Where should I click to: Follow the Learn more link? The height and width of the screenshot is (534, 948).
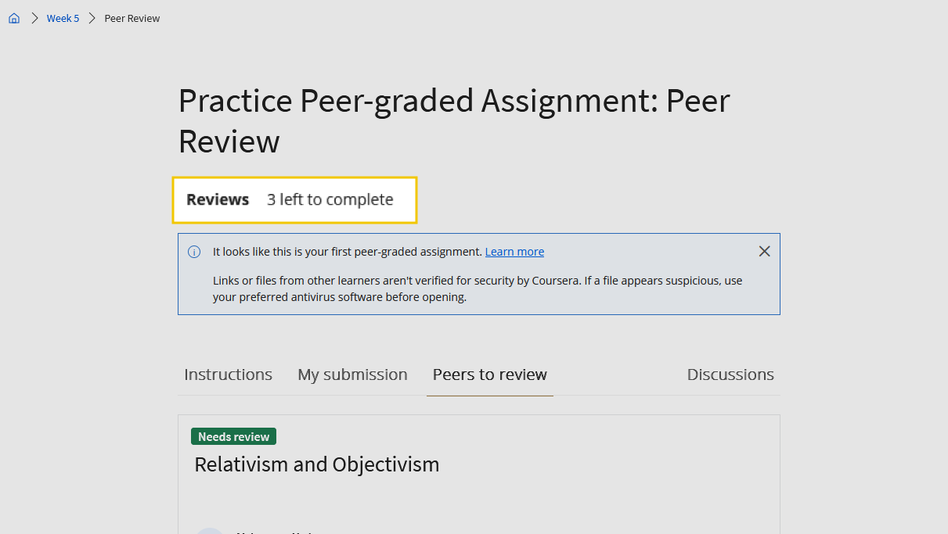coord(514,252)
